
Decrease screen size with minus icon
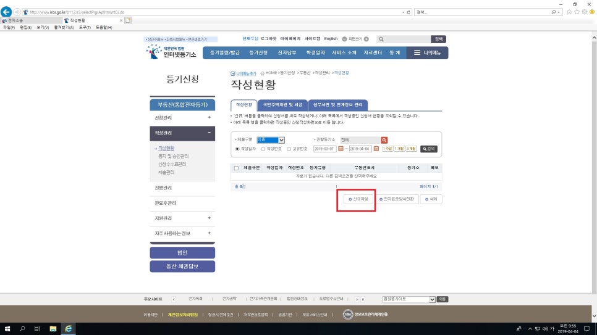click(344, 39)
